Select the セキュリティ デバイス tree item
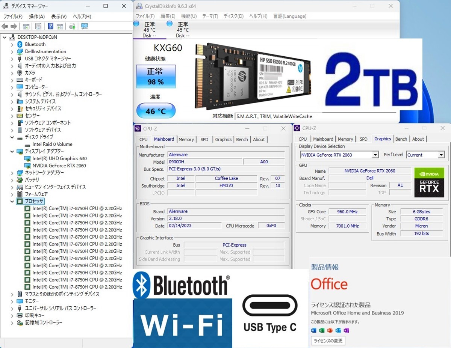Screen dimensions: 451x348 click(x=43, y=108)
